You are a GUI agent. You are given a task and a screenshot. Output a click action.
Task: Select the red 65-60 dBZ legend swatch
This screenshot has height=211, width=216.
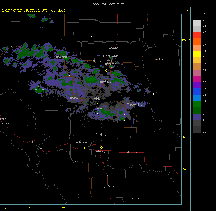pos(197,35)
